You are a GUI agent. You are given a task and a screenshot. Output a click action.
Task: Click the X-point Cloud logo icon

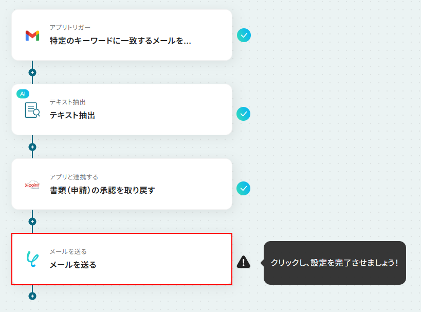click(32, 185)
